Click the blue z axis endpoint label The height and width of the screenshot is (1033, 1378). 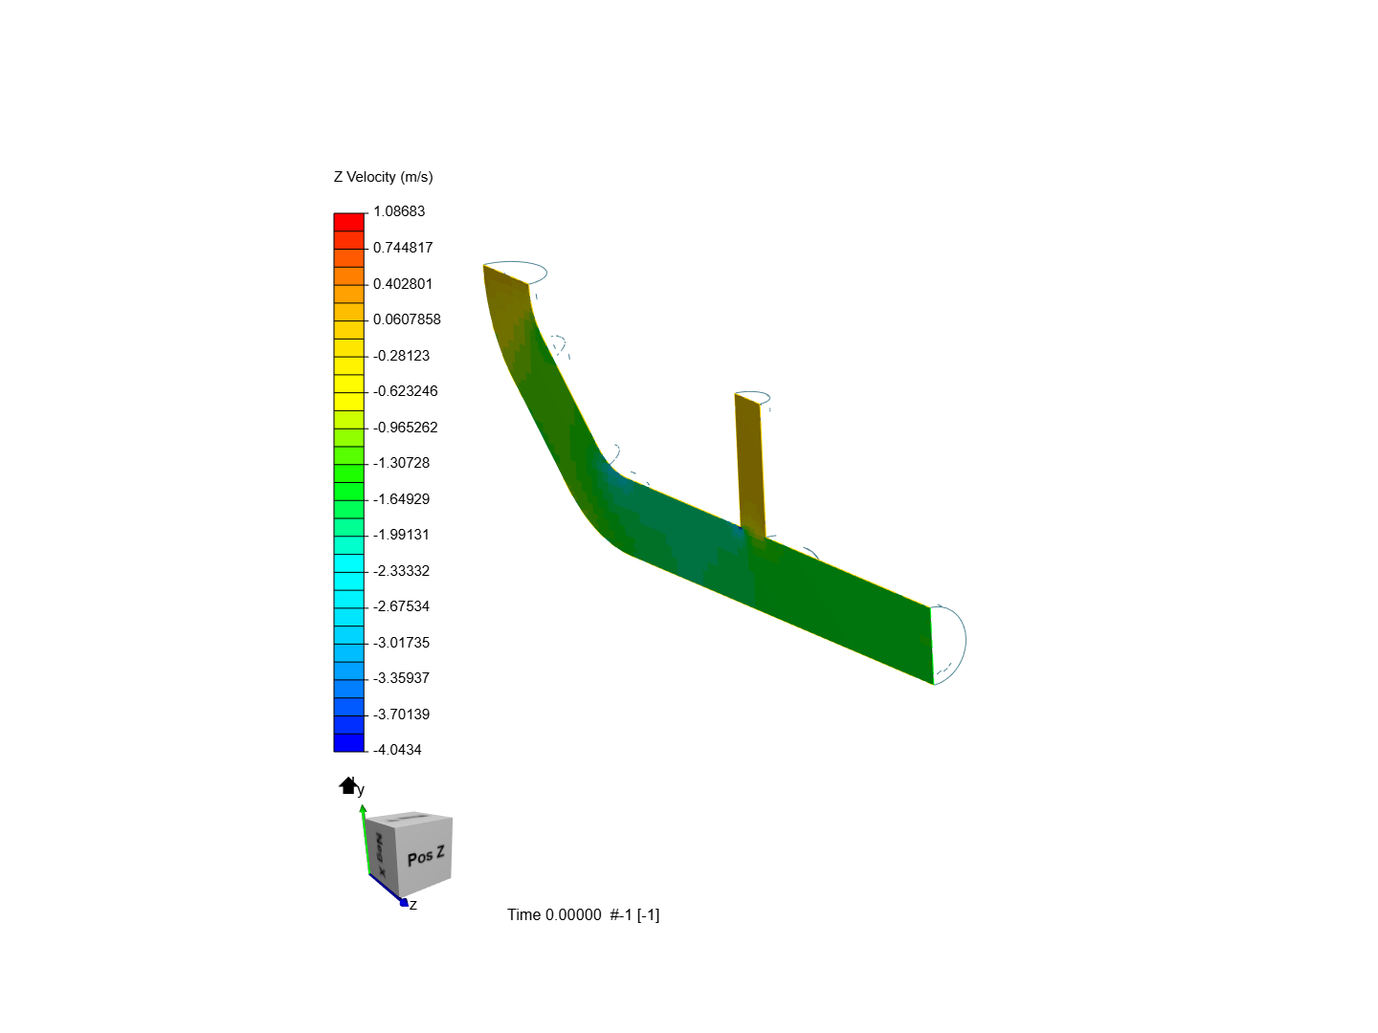(413, 905)
